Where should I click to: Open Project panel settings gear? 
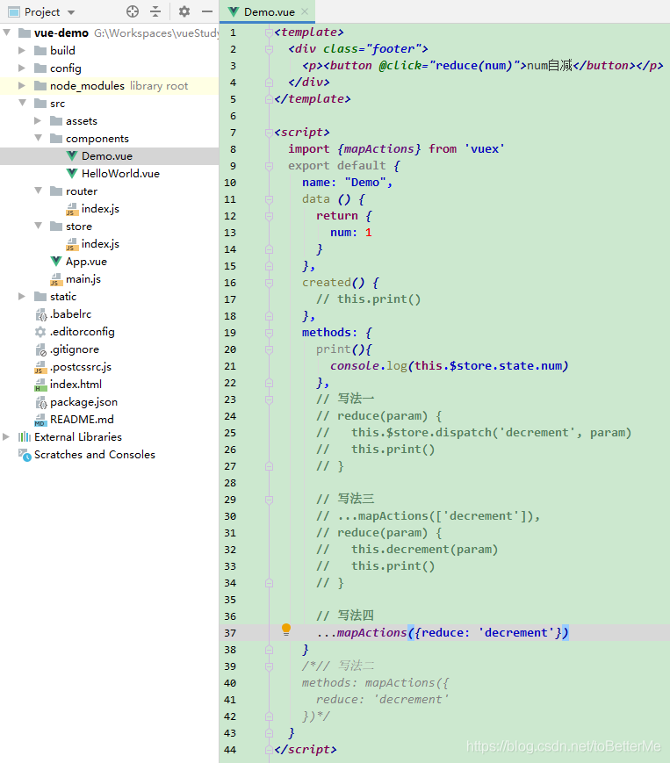tap(184, 11)
